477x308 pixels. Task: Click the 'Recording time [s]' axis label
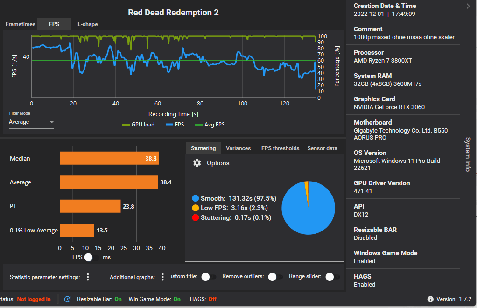click(173, 114)
